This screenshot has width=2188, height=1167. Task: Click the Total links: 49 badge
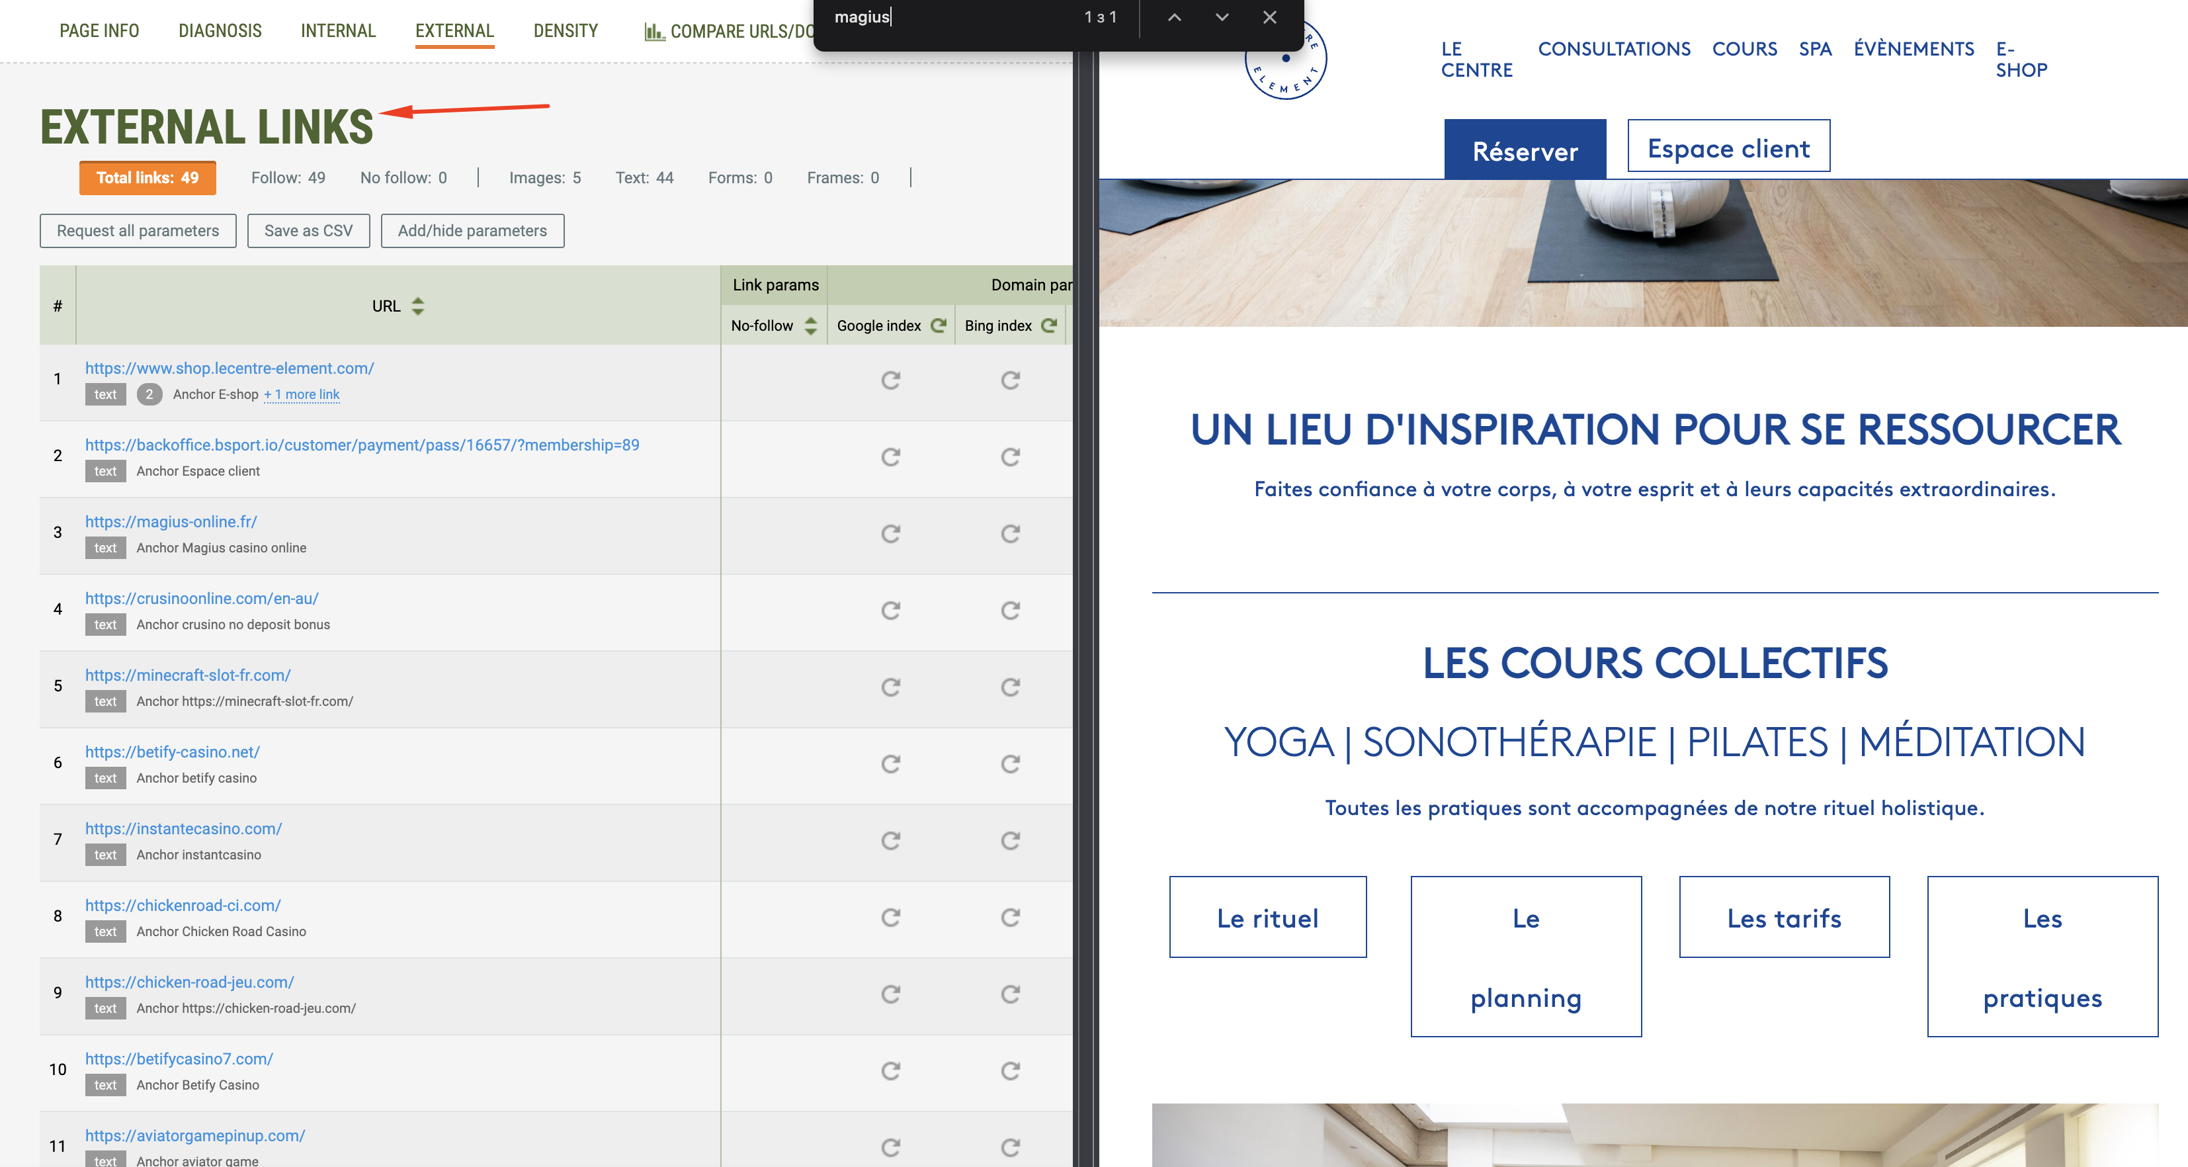click(147, 177)
